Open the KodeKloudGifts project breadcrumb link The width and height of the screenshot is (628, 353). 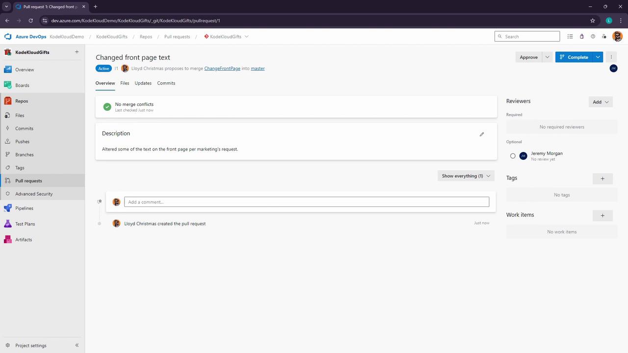pyautogui.click(x=112, y=36)
